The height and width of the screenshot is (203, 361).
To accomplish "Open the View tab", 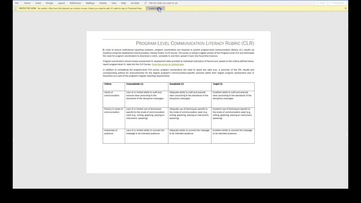I will [x=114, y=3].
